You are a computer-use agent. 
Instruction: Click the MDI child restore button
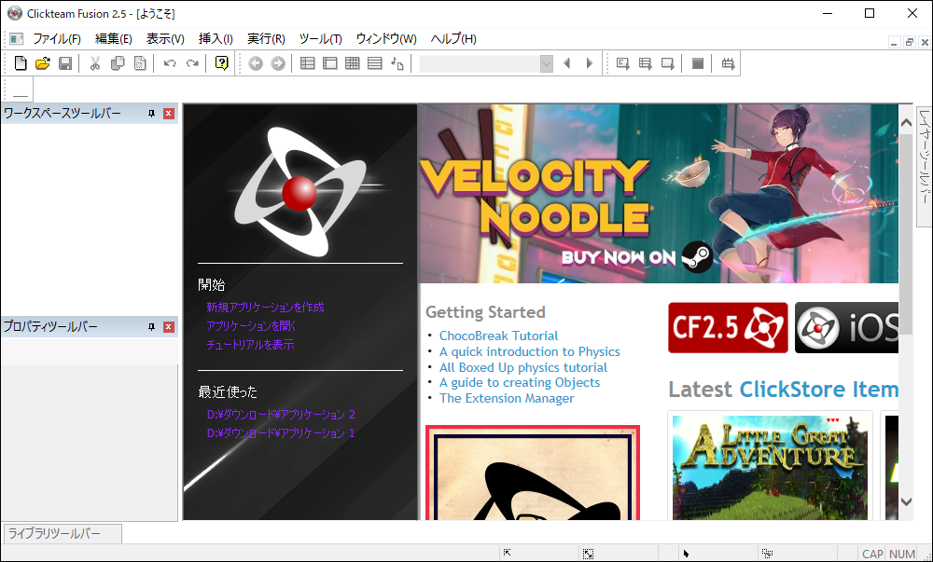click(909, 42)
